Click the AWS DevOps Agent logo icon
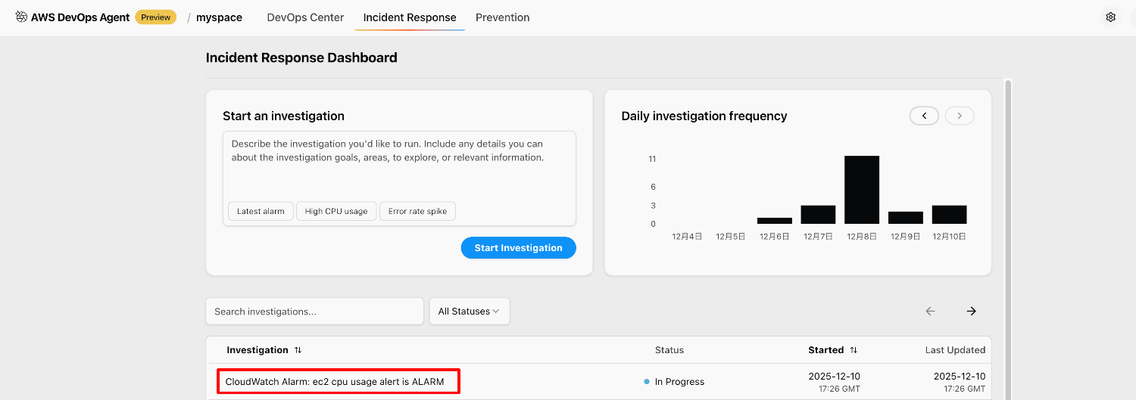 click(21, 17)
